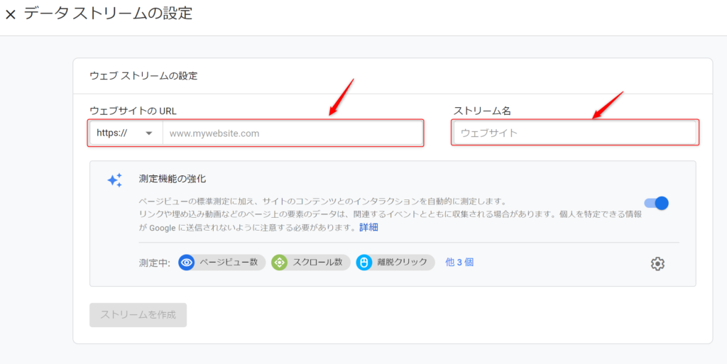Select the ページビュー数 chip label
The image size is (727, 364).
pyautogui.click(x=229, y=262)
